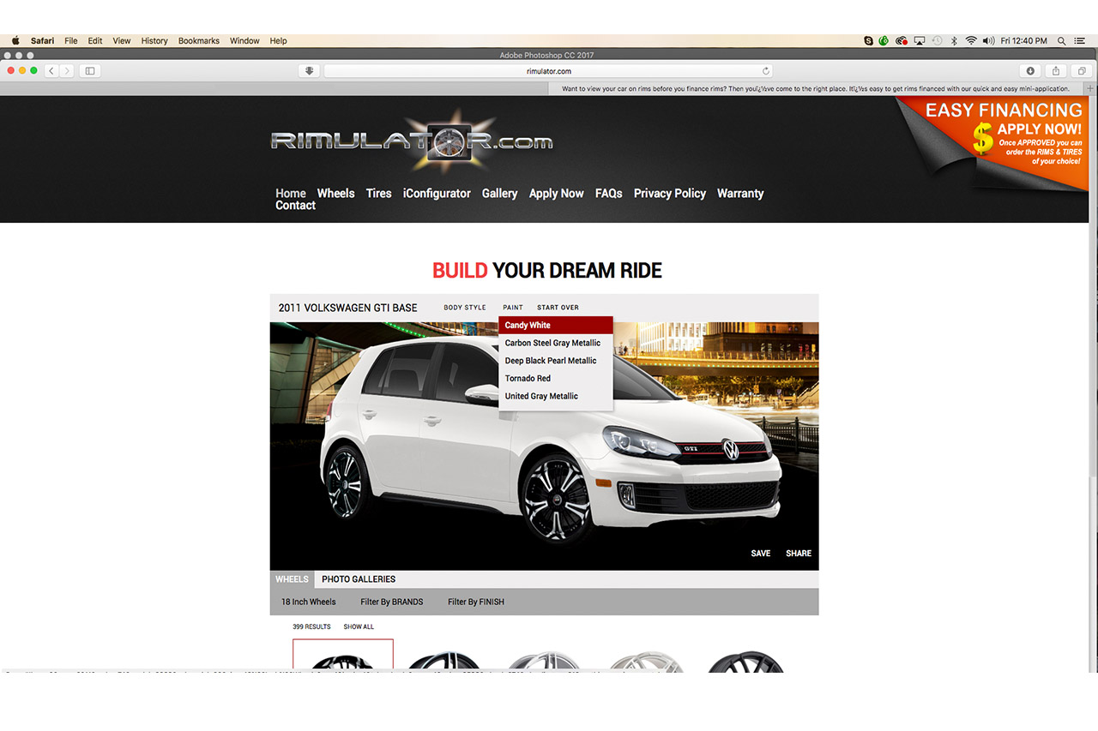Click SHARE on the car image
The width and height of the screenshot is (1098, 731).
(x=799, y=554)
